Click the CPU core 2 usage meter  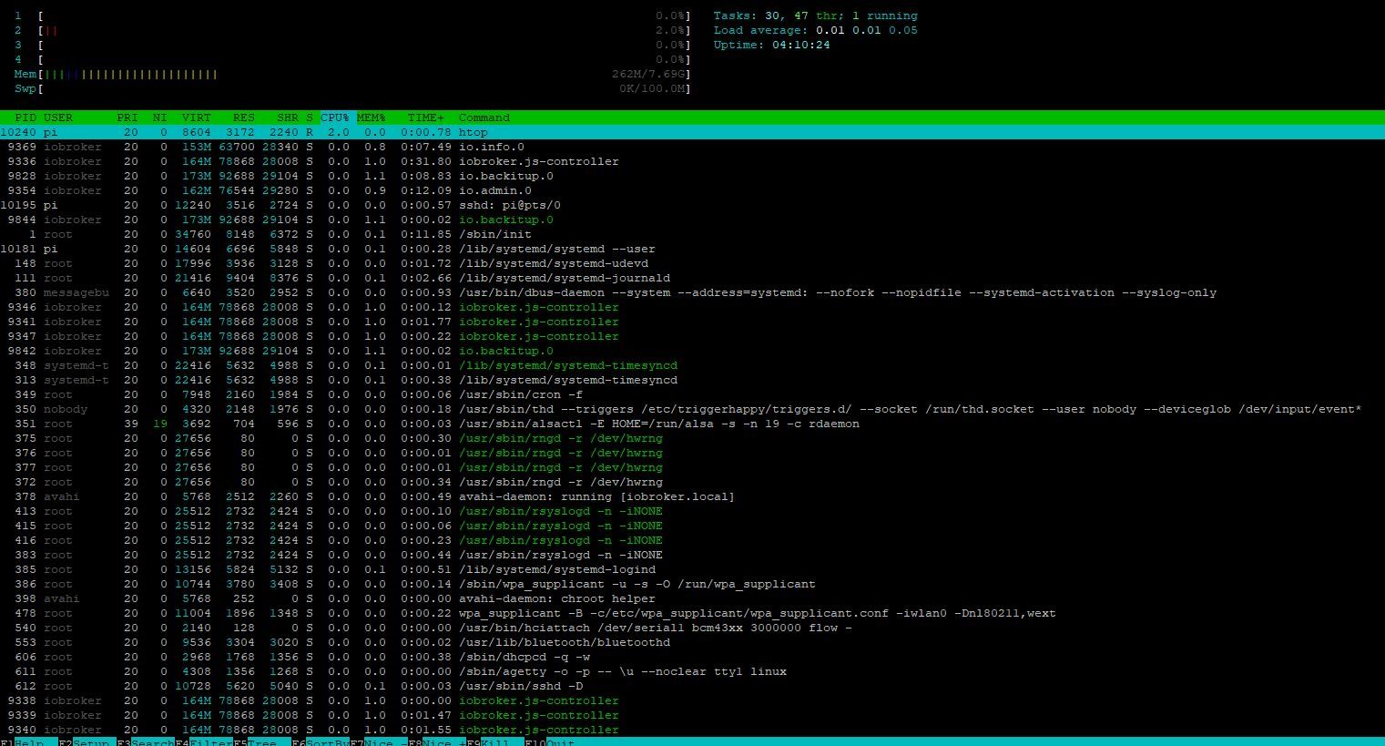(x=353, y=30)
